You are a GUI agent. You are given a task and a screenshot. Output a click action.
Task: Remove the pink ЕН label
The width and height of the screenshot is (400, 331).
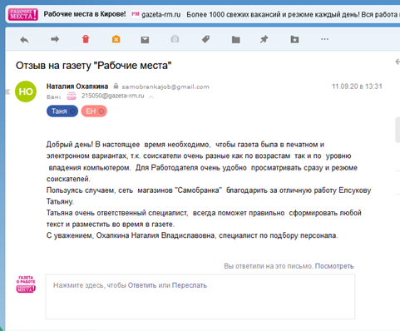101,111
